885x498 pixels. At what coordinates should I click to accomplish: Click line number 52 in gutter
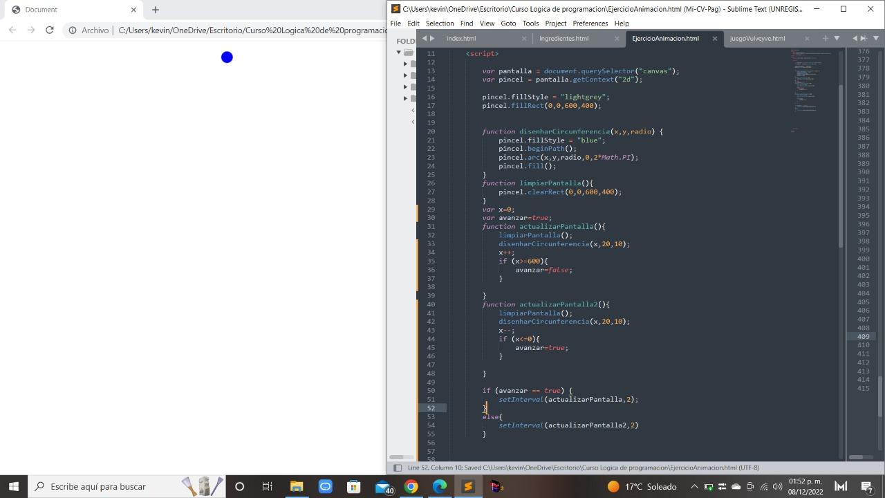point(431,408)
